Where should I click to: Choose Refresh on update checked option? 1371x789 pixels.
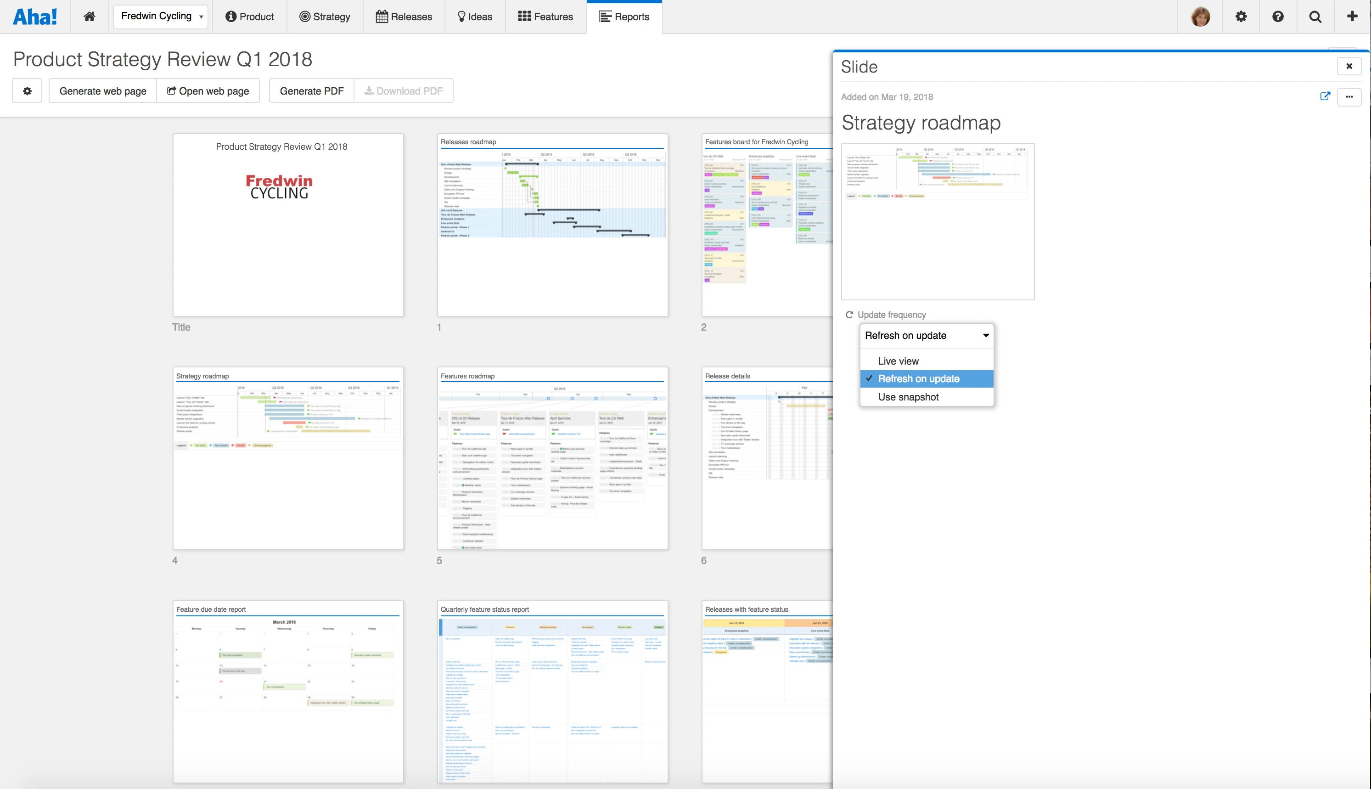point(918,379)
